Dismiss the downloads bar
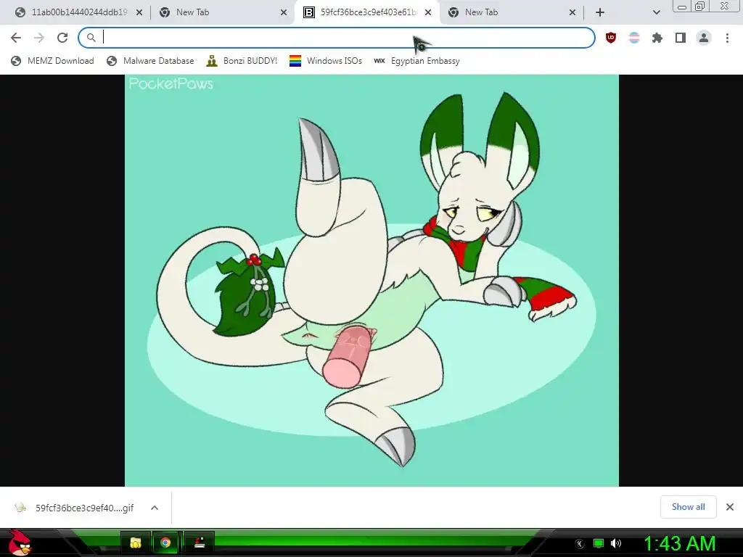743x557 pixels. coord(730,507)
